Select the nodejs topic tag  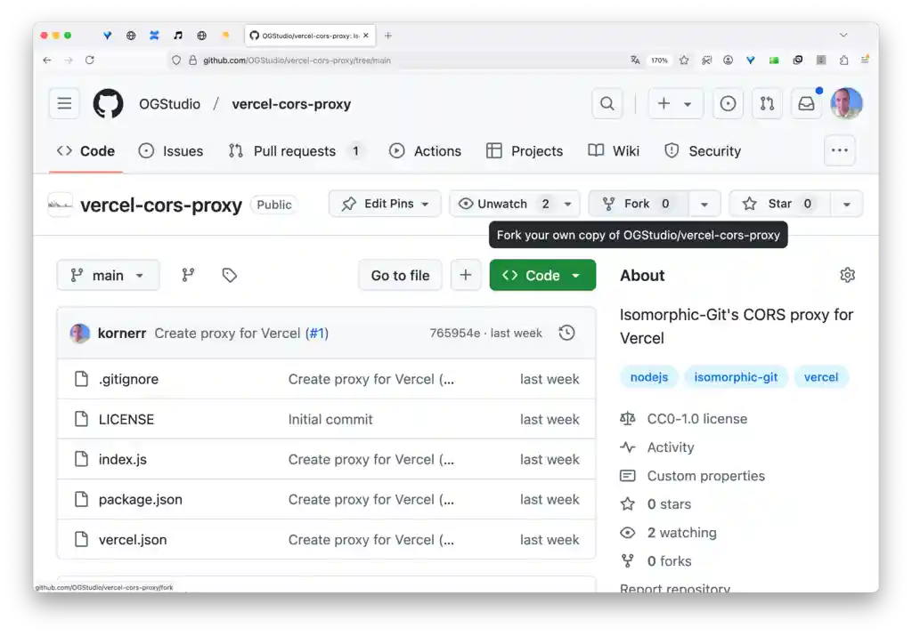pos(649,377)
